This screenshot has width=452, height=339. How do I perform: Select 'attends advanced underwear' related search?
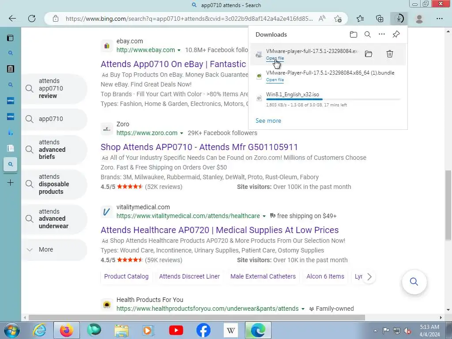click(54, 219)
